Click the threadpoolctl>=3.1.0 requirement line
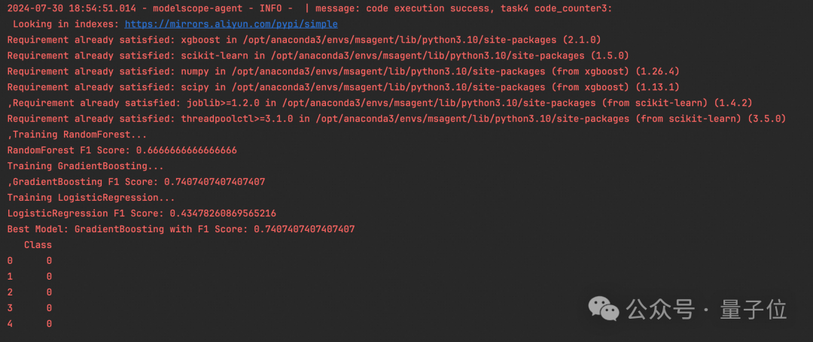This screenshot has width=813, height=342. [397, 119]
